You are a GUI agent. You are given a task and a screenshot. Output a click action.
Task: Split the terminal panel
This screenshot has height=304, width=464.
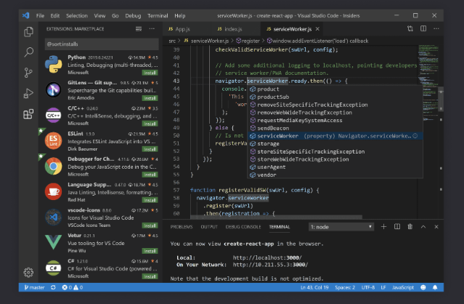pos(397,227)
